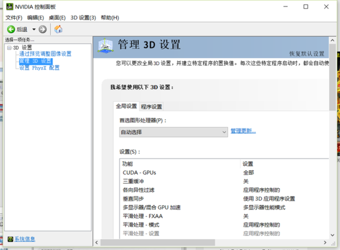Click the horizontal scrollbar right arrow
The height and width of the screenshot is (250, 340).
click(x=325, y=243)
